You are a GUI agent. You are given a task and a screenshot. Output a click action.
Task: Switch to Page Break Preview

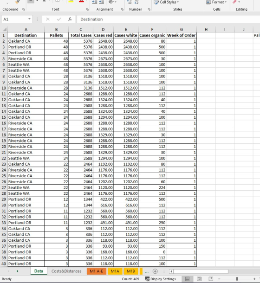tap(210, 279)
